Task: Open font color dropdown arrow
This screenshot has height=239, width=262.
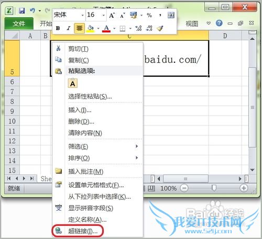Action: (114, 28)
